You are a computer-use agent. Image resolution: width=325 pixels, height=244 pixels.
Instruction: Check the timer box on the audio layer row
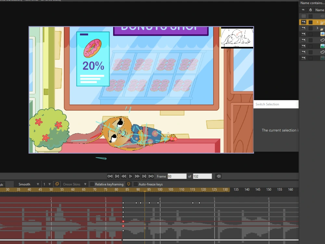tap(310, 16)
